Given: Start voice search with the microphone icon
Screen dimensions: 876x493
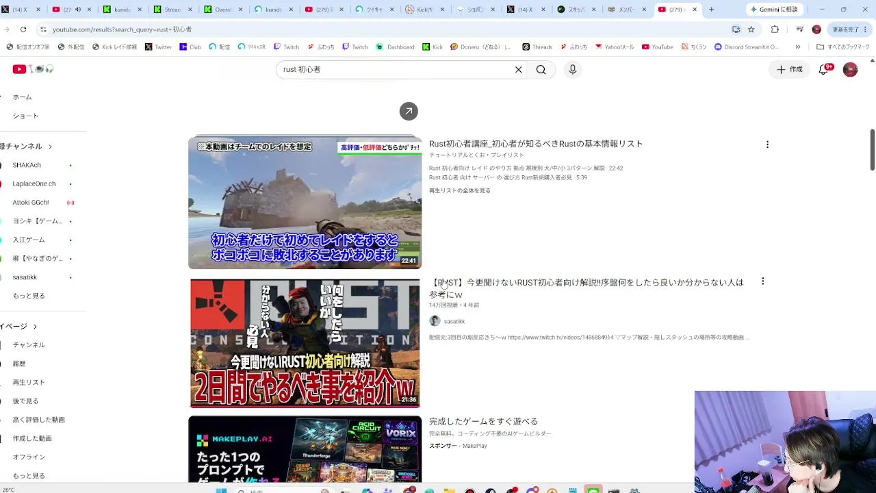Looking at the screenshot, I should [x=573, y=69].
